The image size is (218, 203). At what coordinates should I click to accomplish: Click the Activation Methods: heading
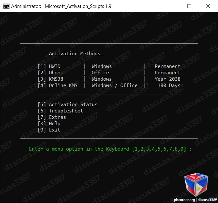pos(76,54)
